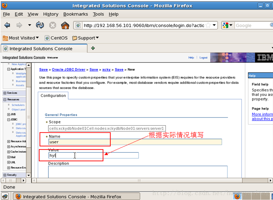
Task: Click the Logout link
Action: click(203, 57)
